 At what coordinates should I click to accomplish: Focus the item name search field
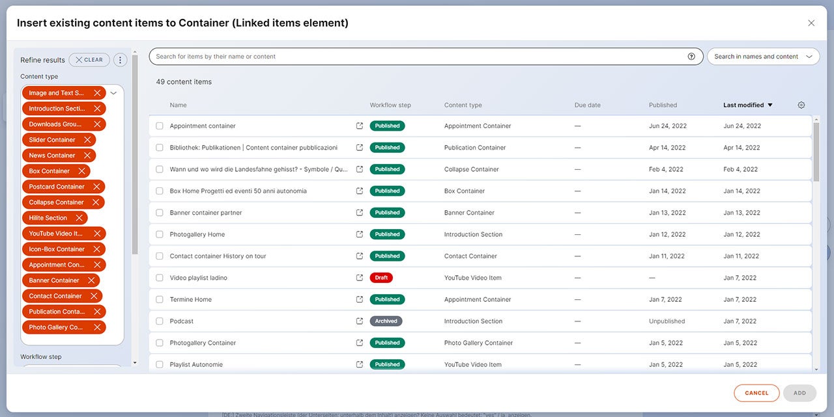(417, 57)
